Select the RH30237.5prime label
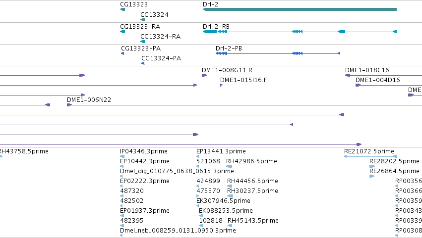 point(252,191)
